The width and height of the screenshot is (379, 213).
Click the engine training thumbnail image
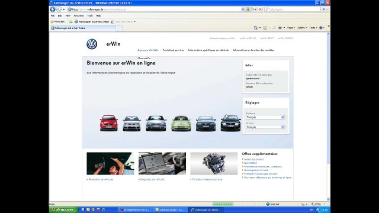point(214,163)
